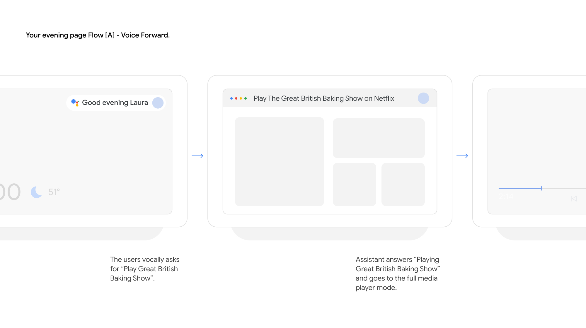Select the large left placeholder card
This screenshot has height=328, width=586.
click(280, 162)
